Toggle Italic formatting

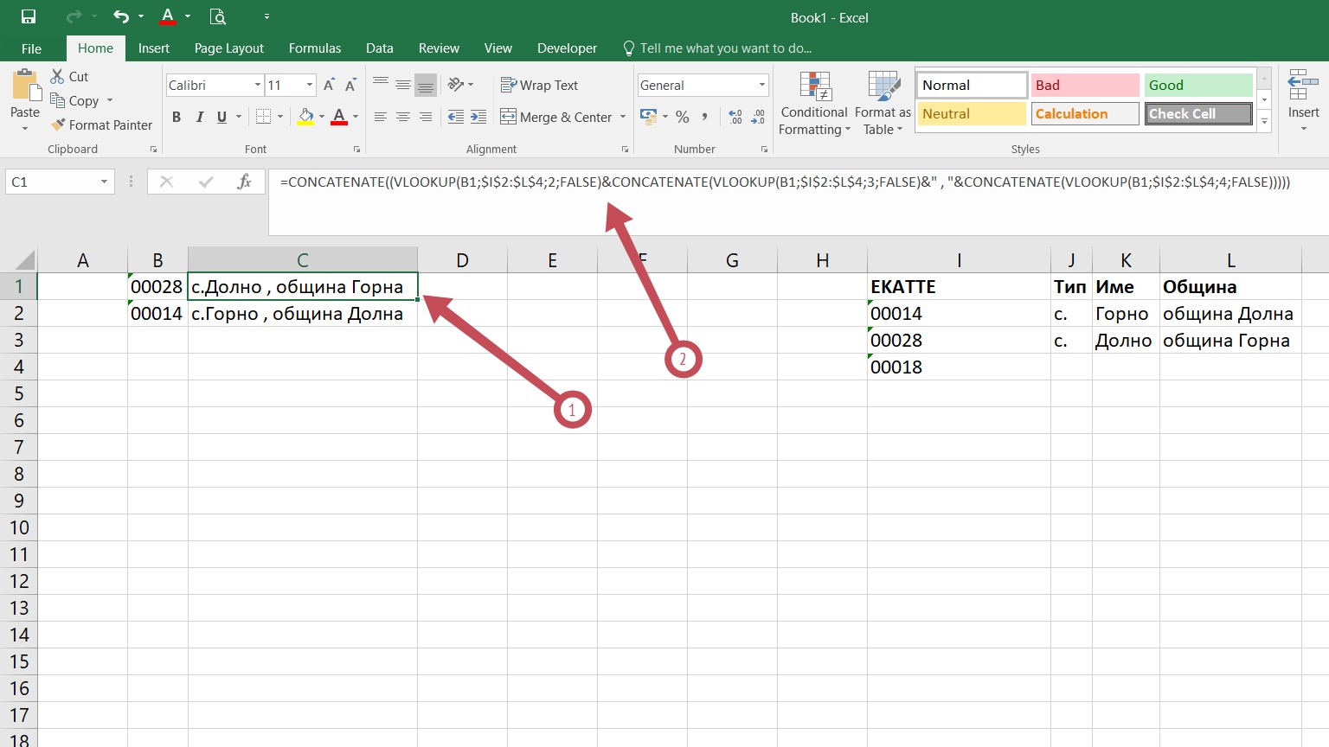(199, 117)
